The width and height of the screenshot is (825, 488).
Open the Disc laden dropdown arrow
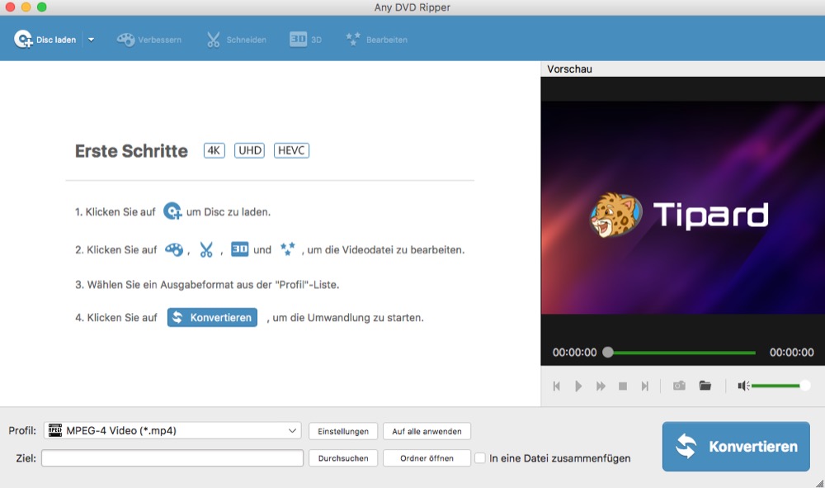(91, 40)
